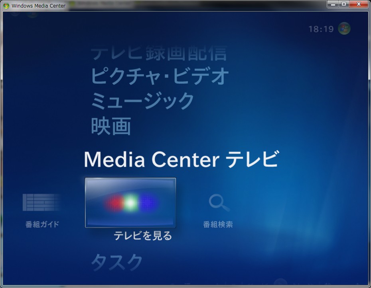The width and height of the screenshot is (371, 288).
Task: Click the green Windows Media Center start logo
Action: [344, 29]
